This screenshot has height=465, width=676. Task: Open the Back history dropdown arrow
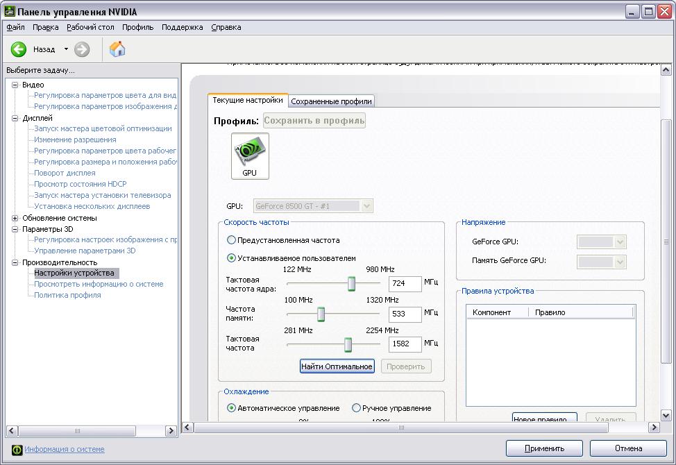(x=67, y=49)
